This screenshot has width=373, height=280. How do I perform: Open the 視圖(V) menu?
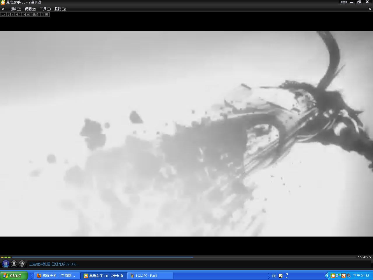pyautogui.click(x=30, y=9)
